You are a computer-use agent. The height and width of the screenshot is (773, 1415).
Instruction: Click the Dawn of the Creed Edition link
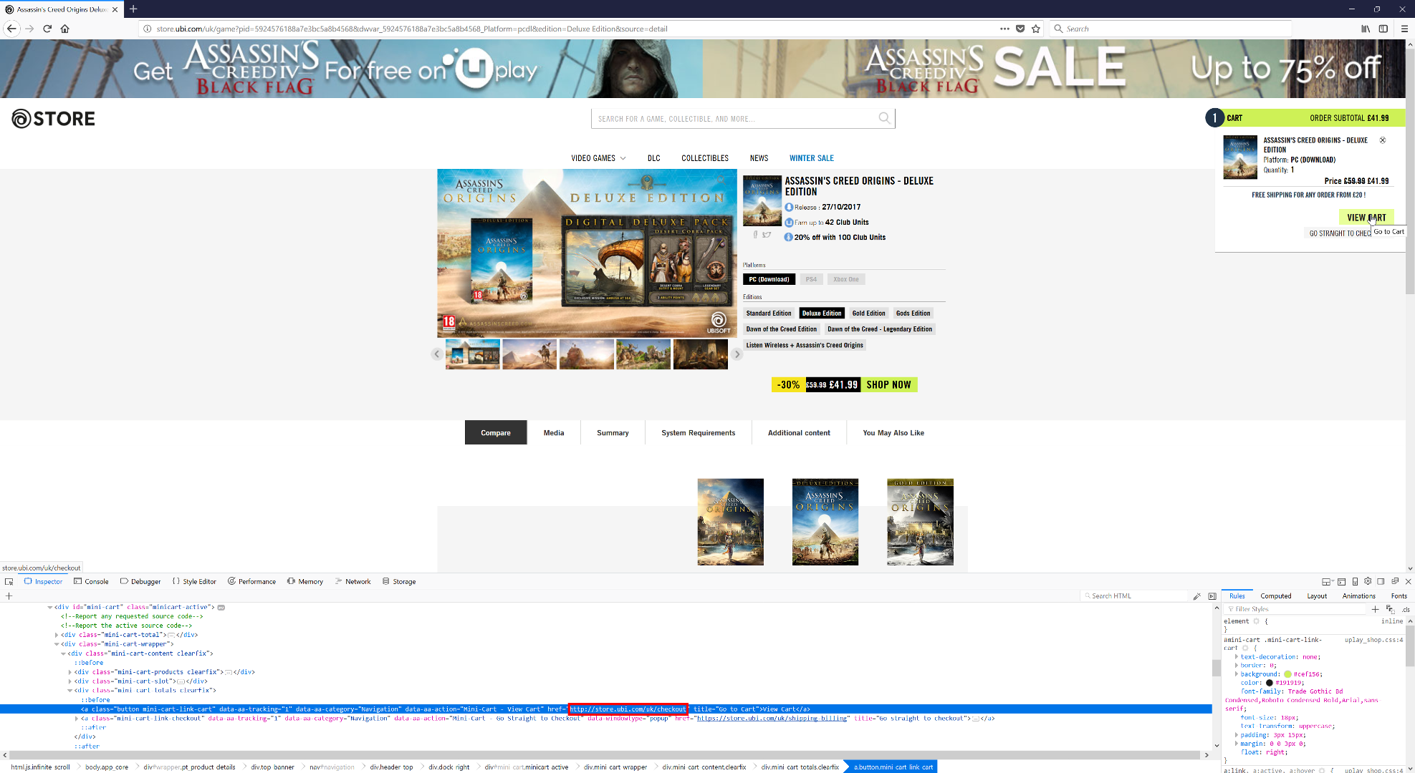(x=782, y=329)
